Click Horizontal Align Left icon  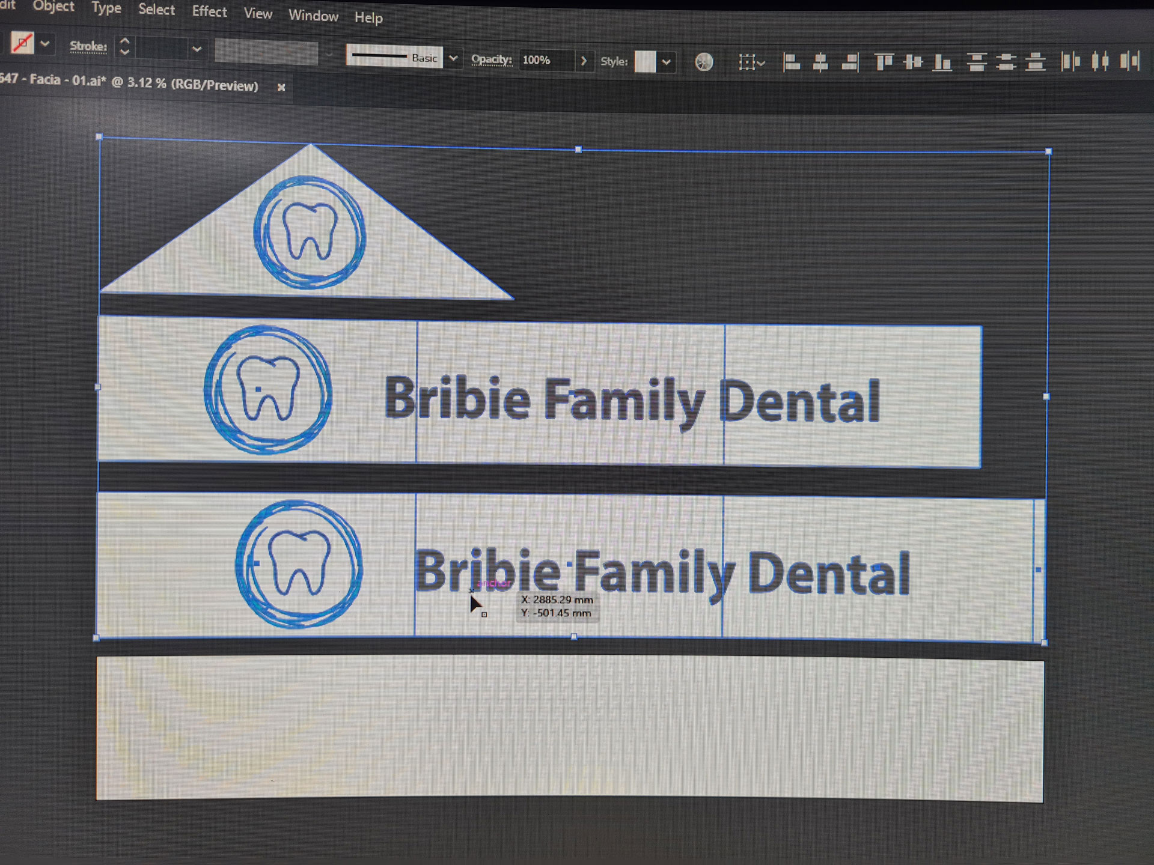791,62
